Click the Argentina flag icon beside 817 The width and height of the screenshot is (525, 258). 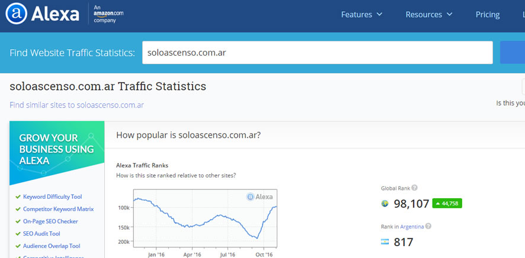[x=385, y=241]
